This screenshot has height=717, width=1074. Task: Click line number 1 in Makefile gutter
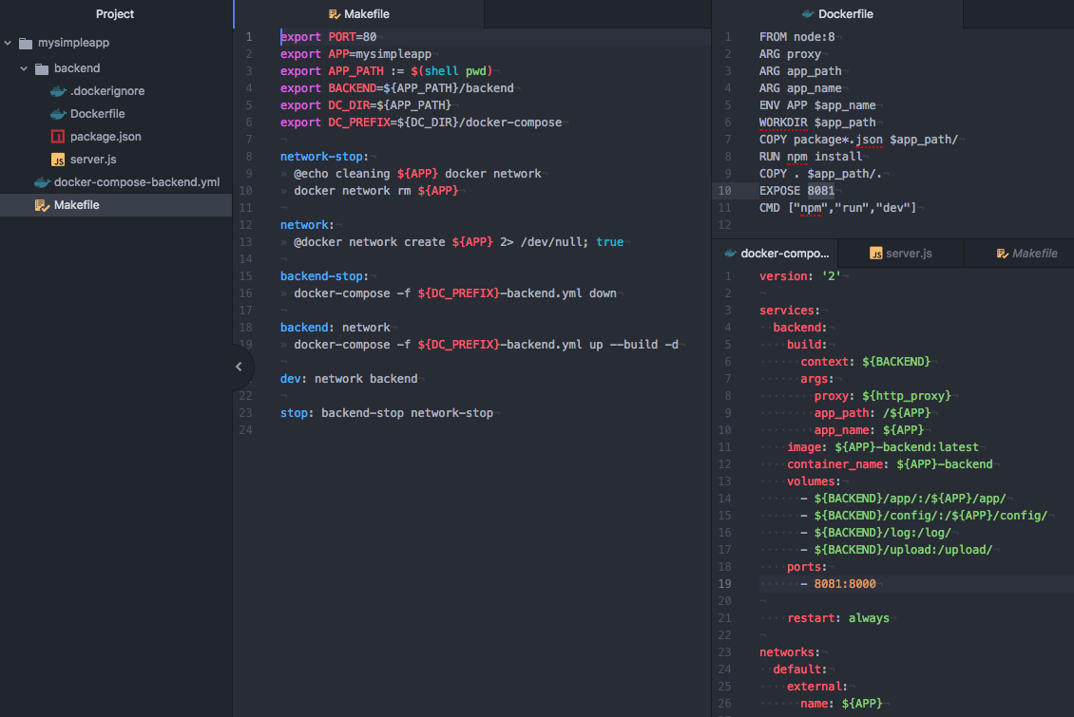(249, 37)
